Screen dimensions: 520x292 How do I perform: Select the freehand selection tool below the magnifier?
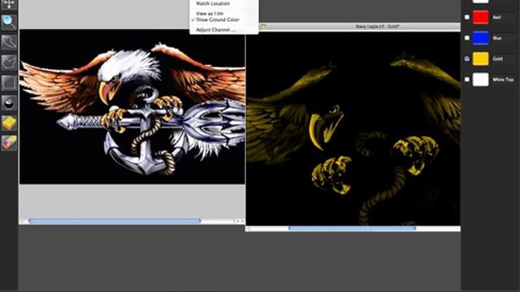point(9,42)
